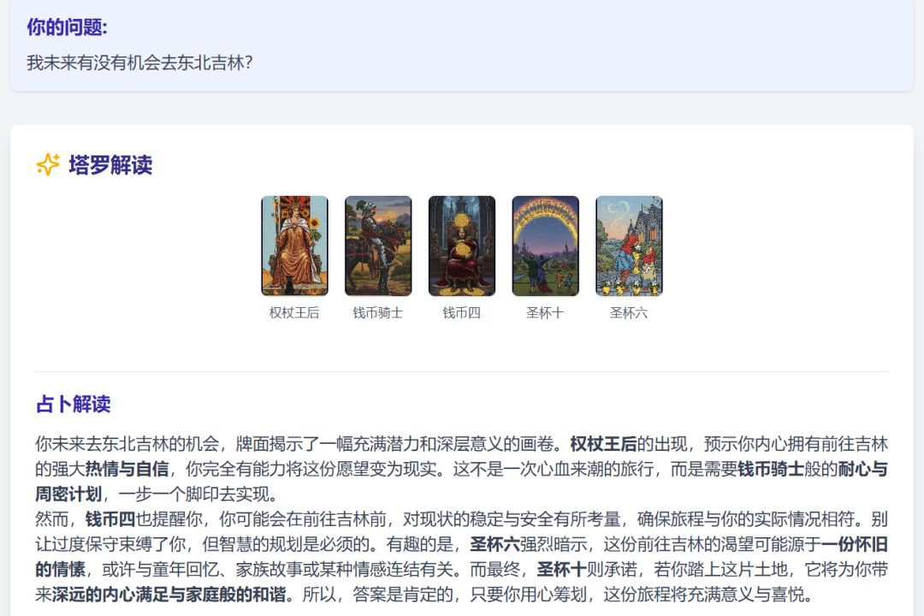
Task: Click the 权杖王后 tarot card image
Action: (x=294, y=246)
